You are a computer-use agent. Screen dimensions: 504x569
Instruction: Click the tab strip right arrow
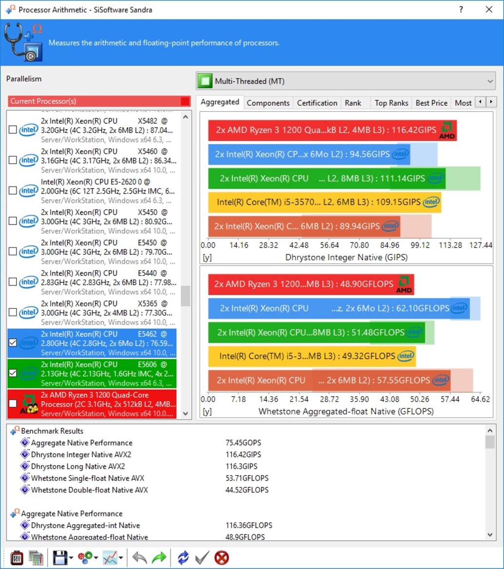[491, 102]
